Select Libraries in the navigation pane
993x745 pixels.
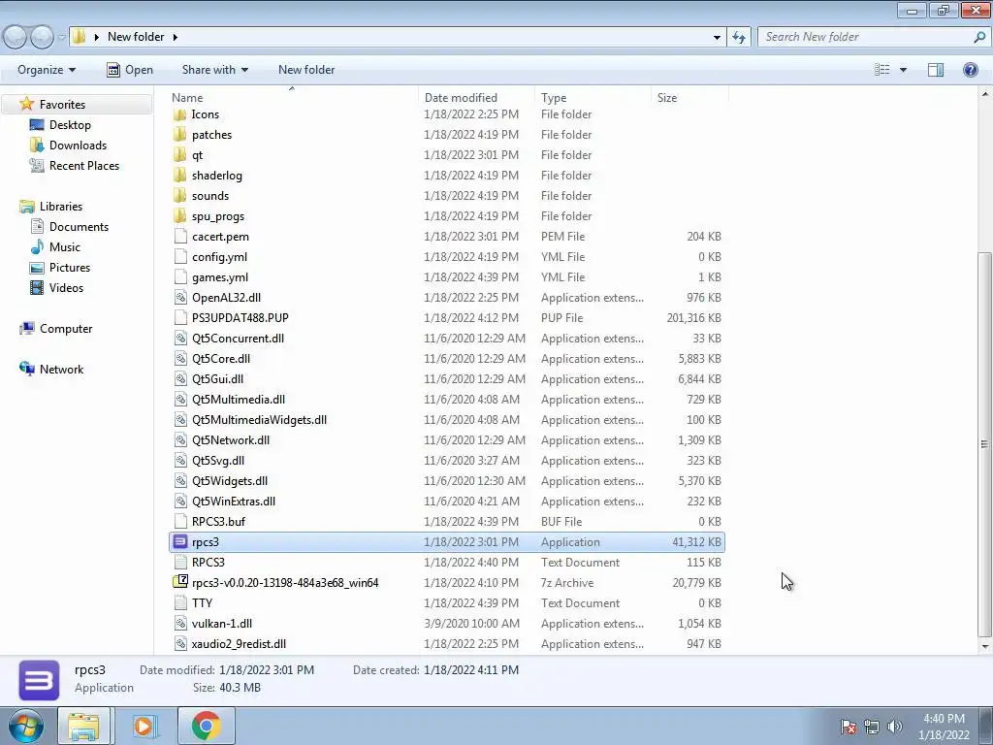click(61, 207)
